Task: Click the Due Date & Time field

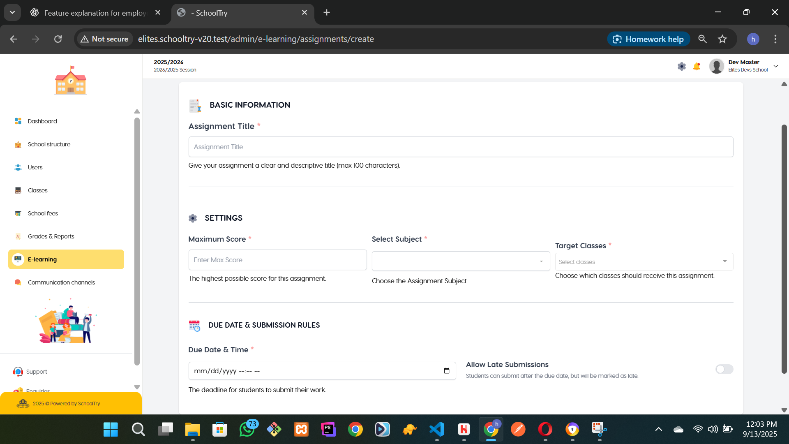Action: 322,371
